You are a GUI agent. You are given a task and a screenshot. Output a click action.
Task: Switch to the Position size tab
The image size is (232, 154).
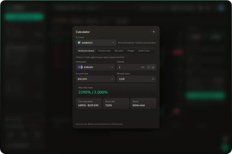coord(104,51)
